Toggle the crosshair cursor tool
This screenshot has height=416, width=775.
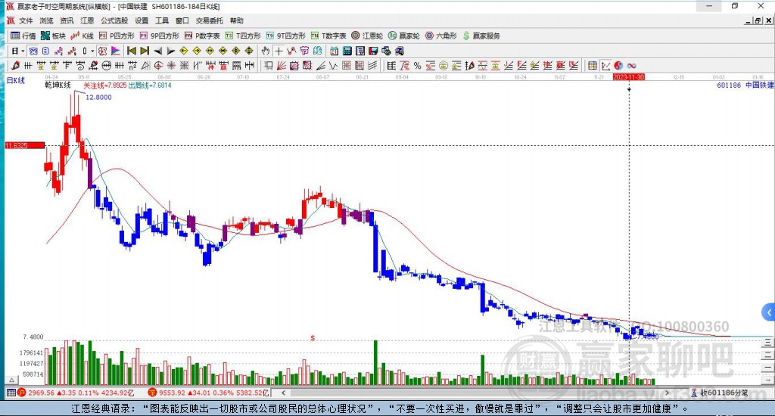[279, 51]
